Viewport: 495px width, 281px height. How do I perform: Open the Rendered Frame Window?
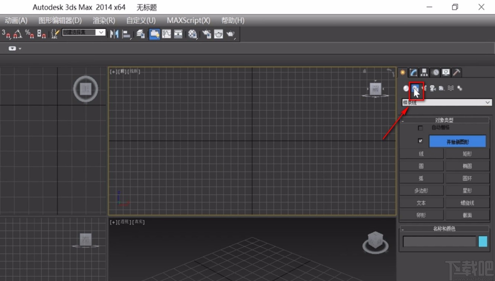tap(219, 34)
